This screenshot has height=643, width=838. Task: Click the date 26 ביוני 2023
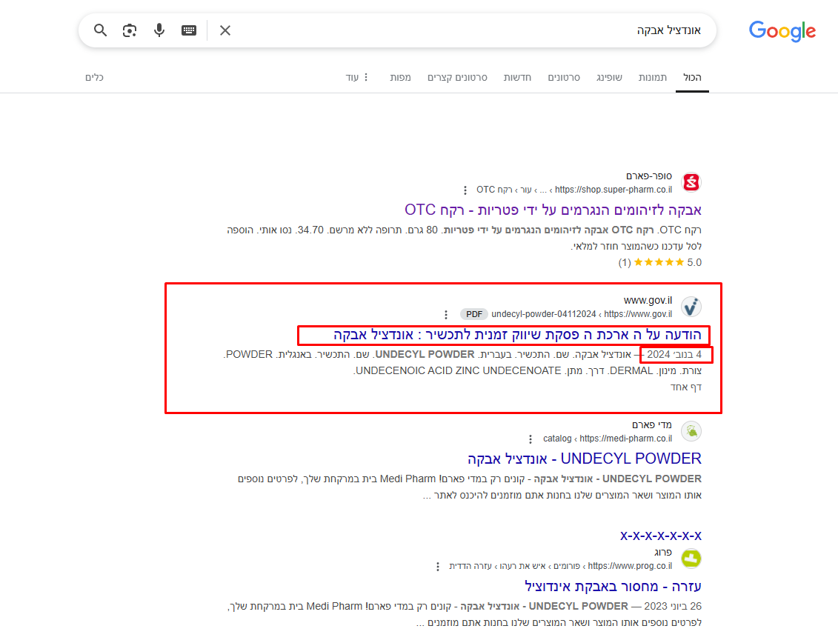673,606
